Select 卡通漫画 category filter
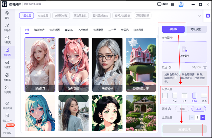Image resolution: width=212 pixels, height=138 pixels. pos(98,30)
